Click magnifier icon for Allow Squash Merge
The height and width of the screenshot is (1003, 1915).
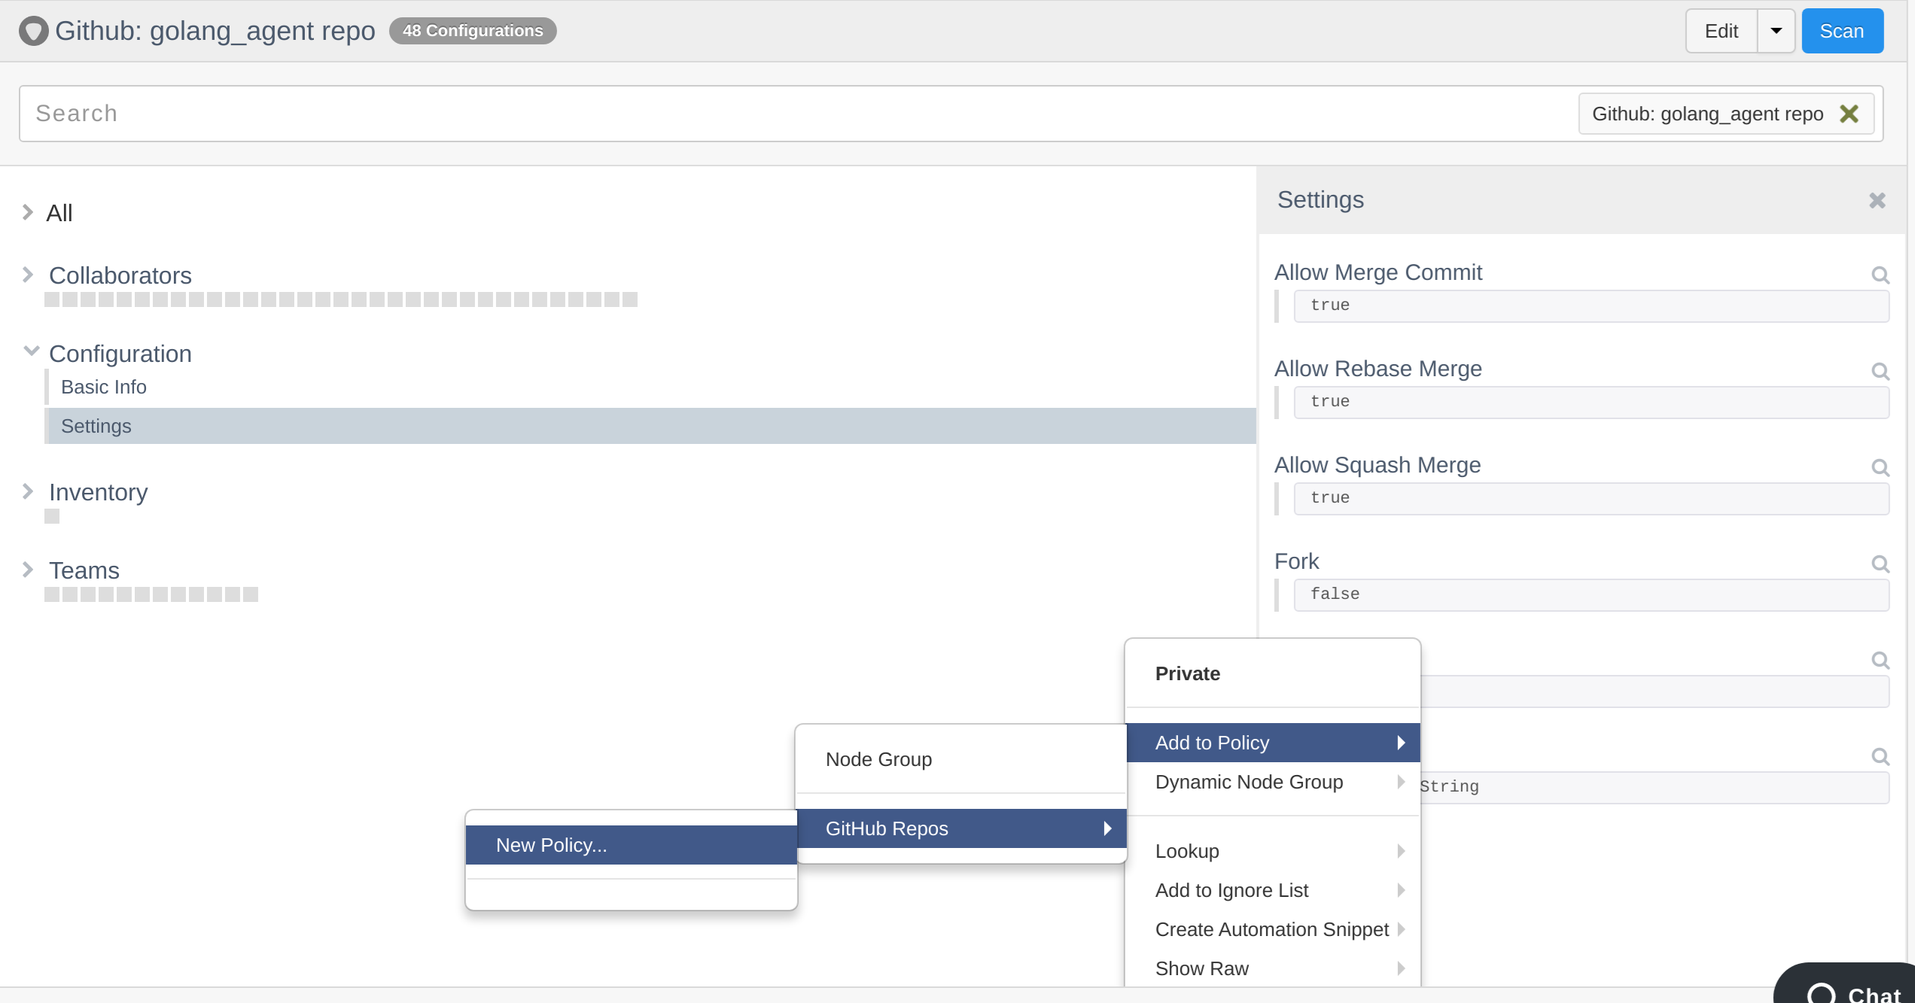tap(1880, 467)
